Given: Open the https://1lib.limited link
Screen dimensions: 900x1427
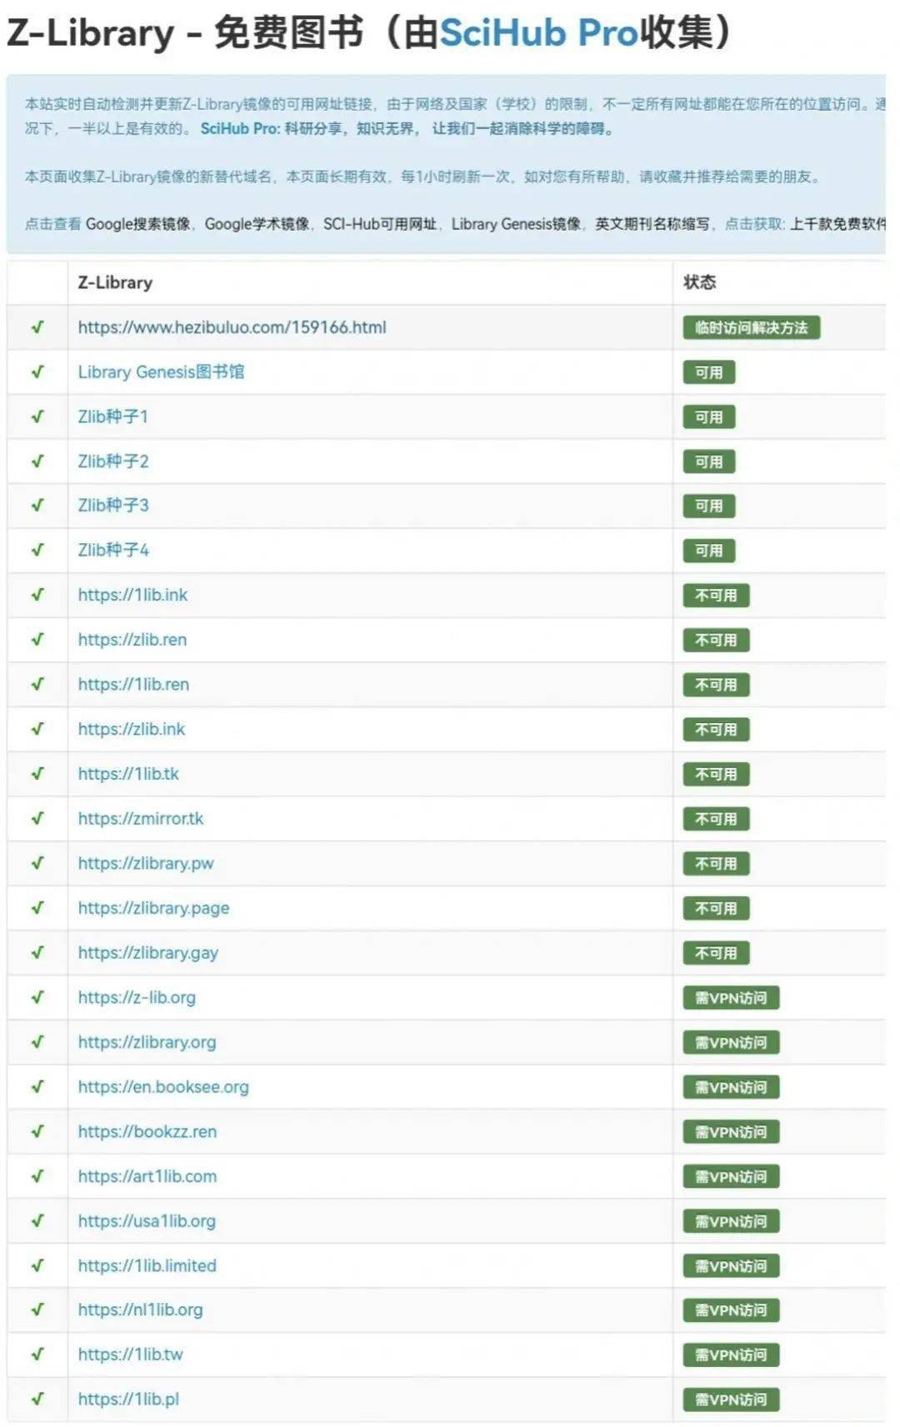Looking at the screenshot, I should 147,1265.
